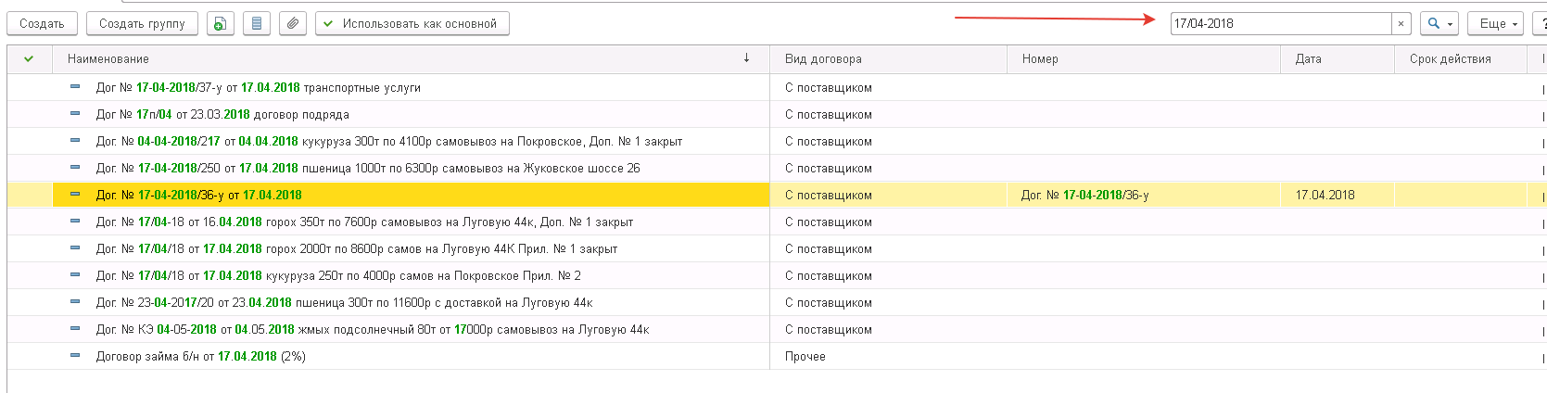
Task: Expand the Еще menu
Action: 1495,23
